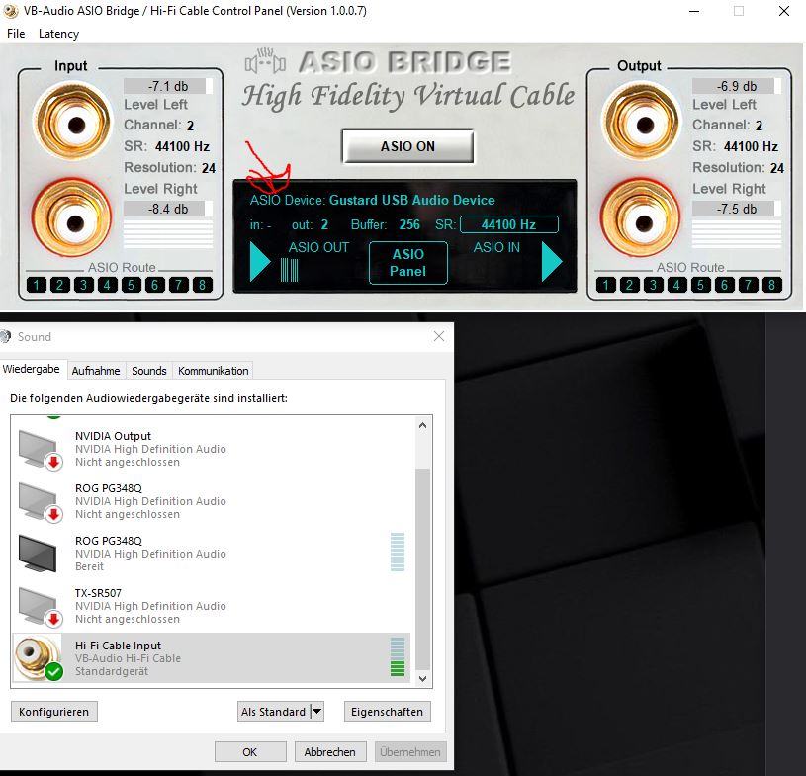Switch to the Wiedergabe tab
Image resolution: width=806 pixels, height=776 pixels.
[31, 369]
